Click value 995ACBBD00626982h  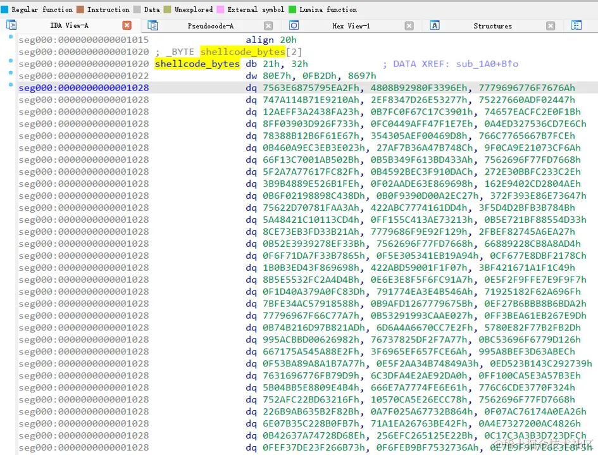coord(311,340)
